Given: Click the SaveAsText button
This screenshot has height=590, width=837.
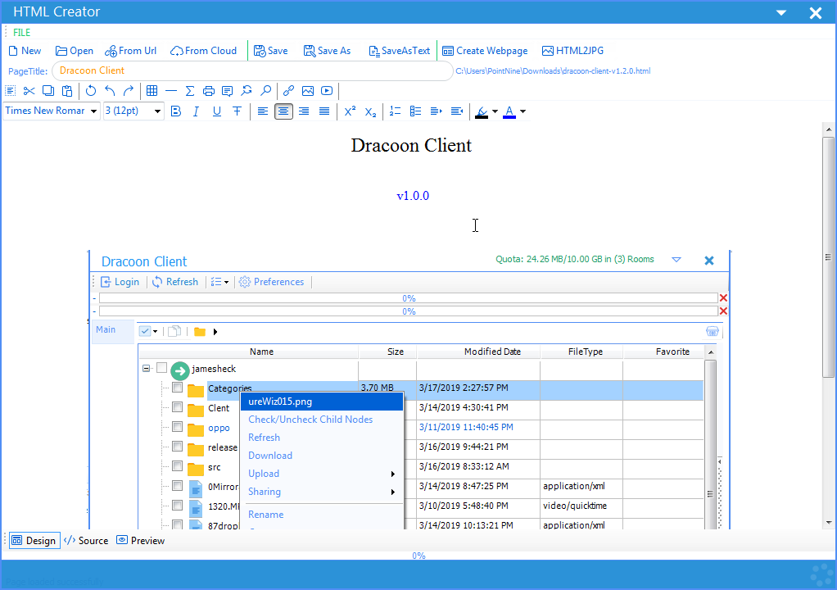Looking at the screenshot, I should click(400, 51).
